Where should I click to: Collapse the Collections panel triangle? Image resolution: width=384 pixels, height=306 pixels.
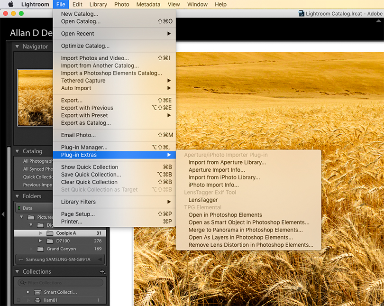17,271
